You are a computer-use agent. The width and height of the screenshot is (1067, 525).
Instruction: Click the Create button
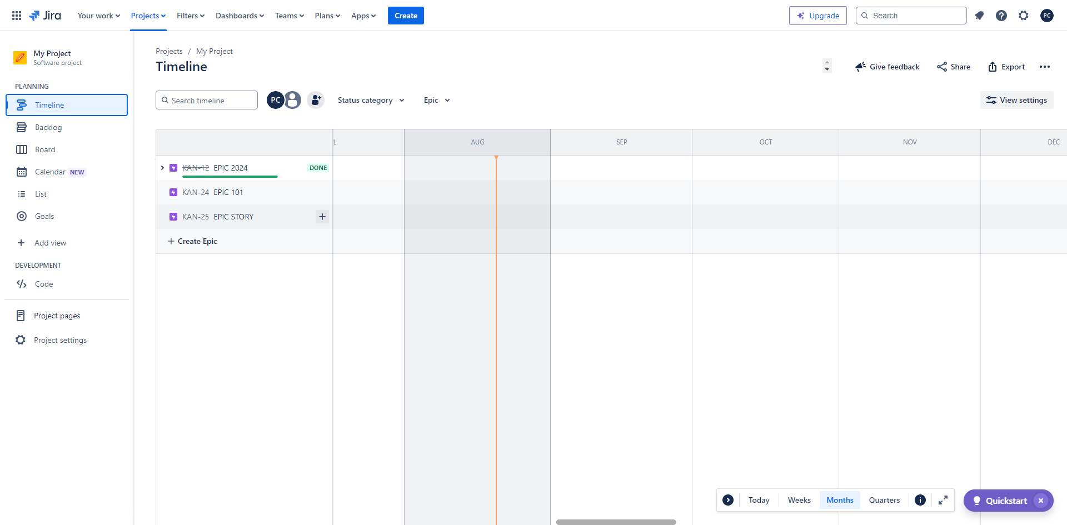[406, 16]
